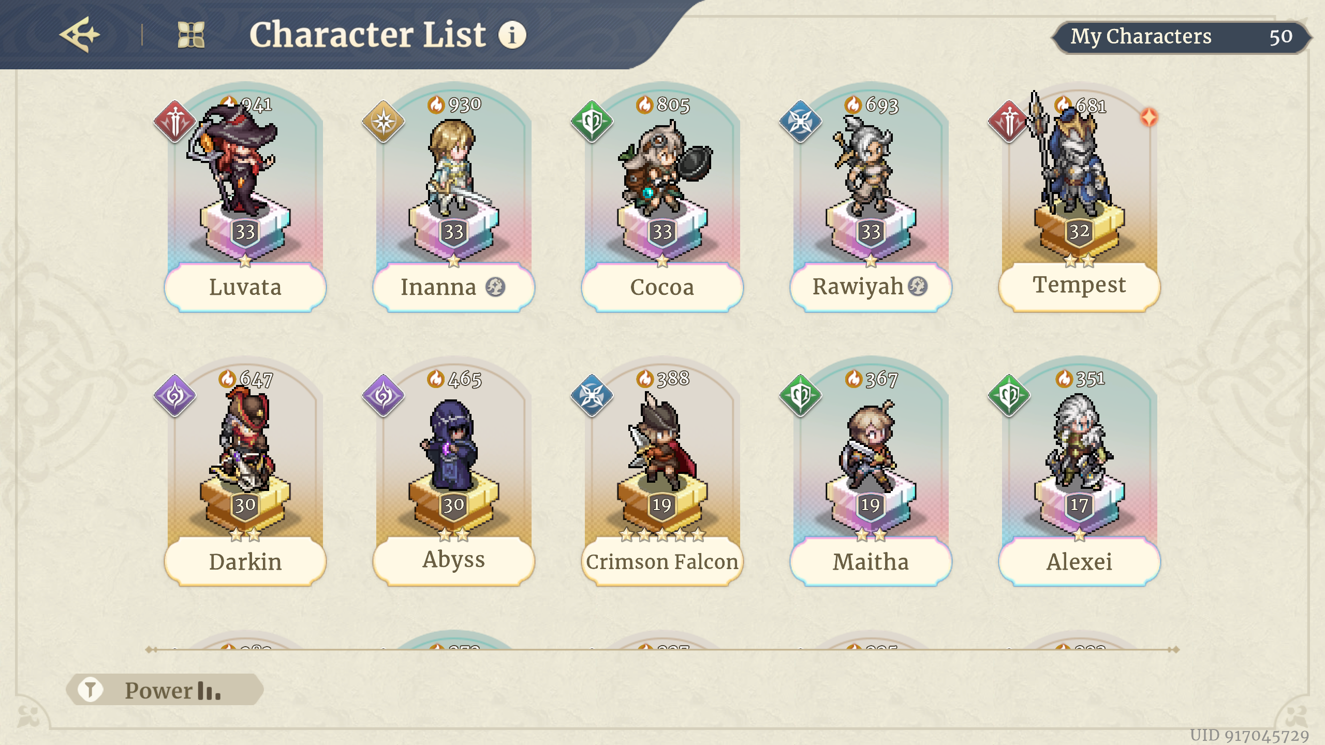This screenshot has height=745, width=1325.
Task: Tap the purple swirl class icon on Abyss
Action: click(x=384, y=396)
